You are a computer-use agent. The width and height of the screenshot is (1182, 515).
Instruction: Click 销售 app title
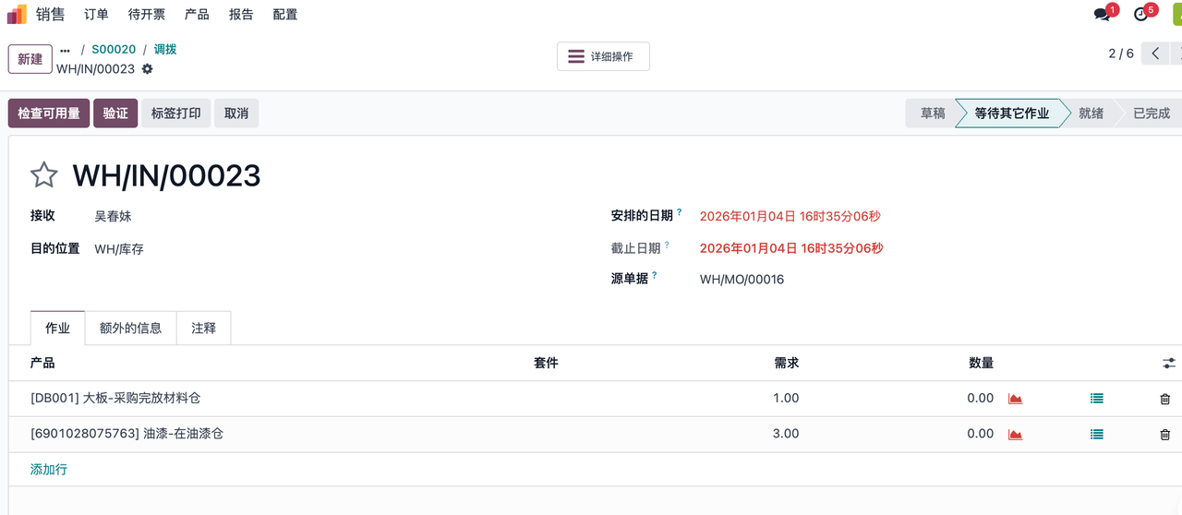coord(51,15)
